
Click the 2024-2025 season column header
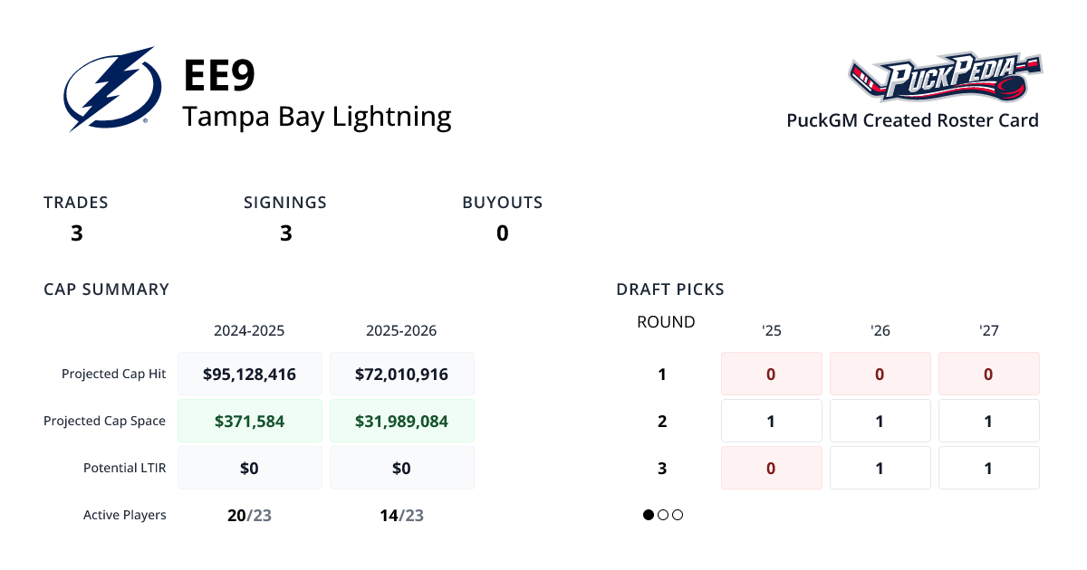(x=249, y=330)
